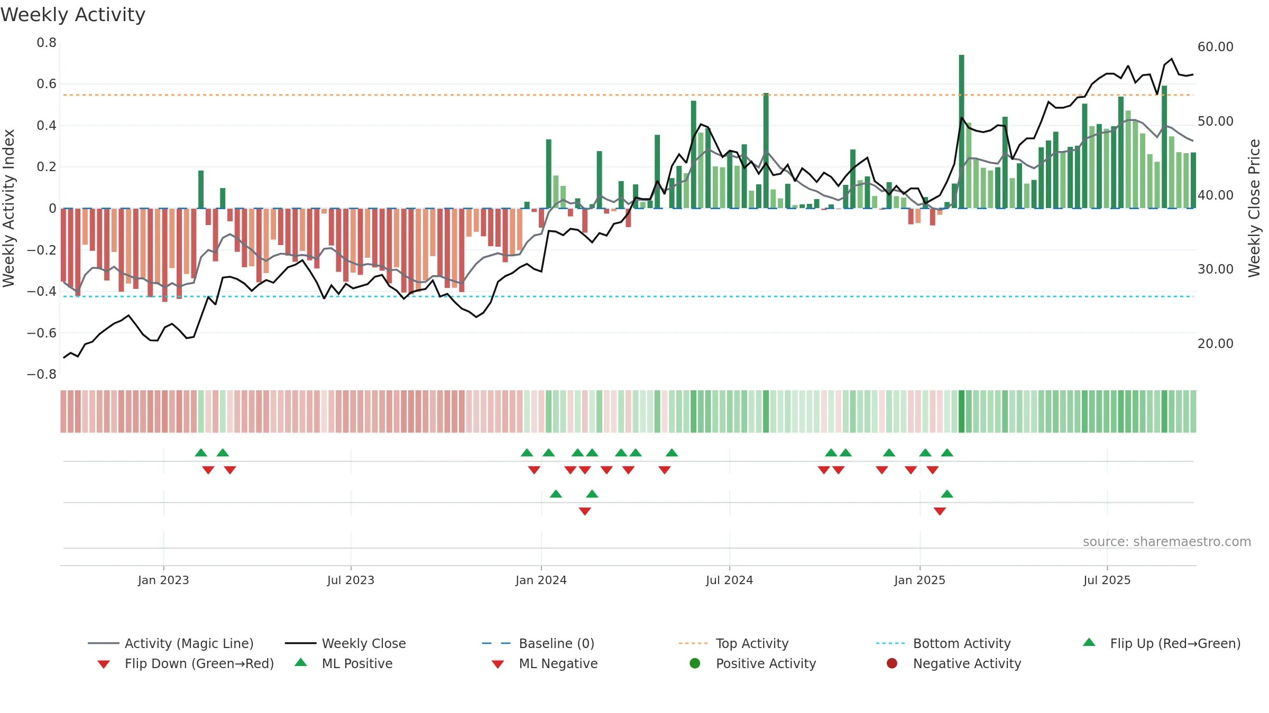
Task: Click the Jul 2023 x-axis label
Action: [351, 580]
